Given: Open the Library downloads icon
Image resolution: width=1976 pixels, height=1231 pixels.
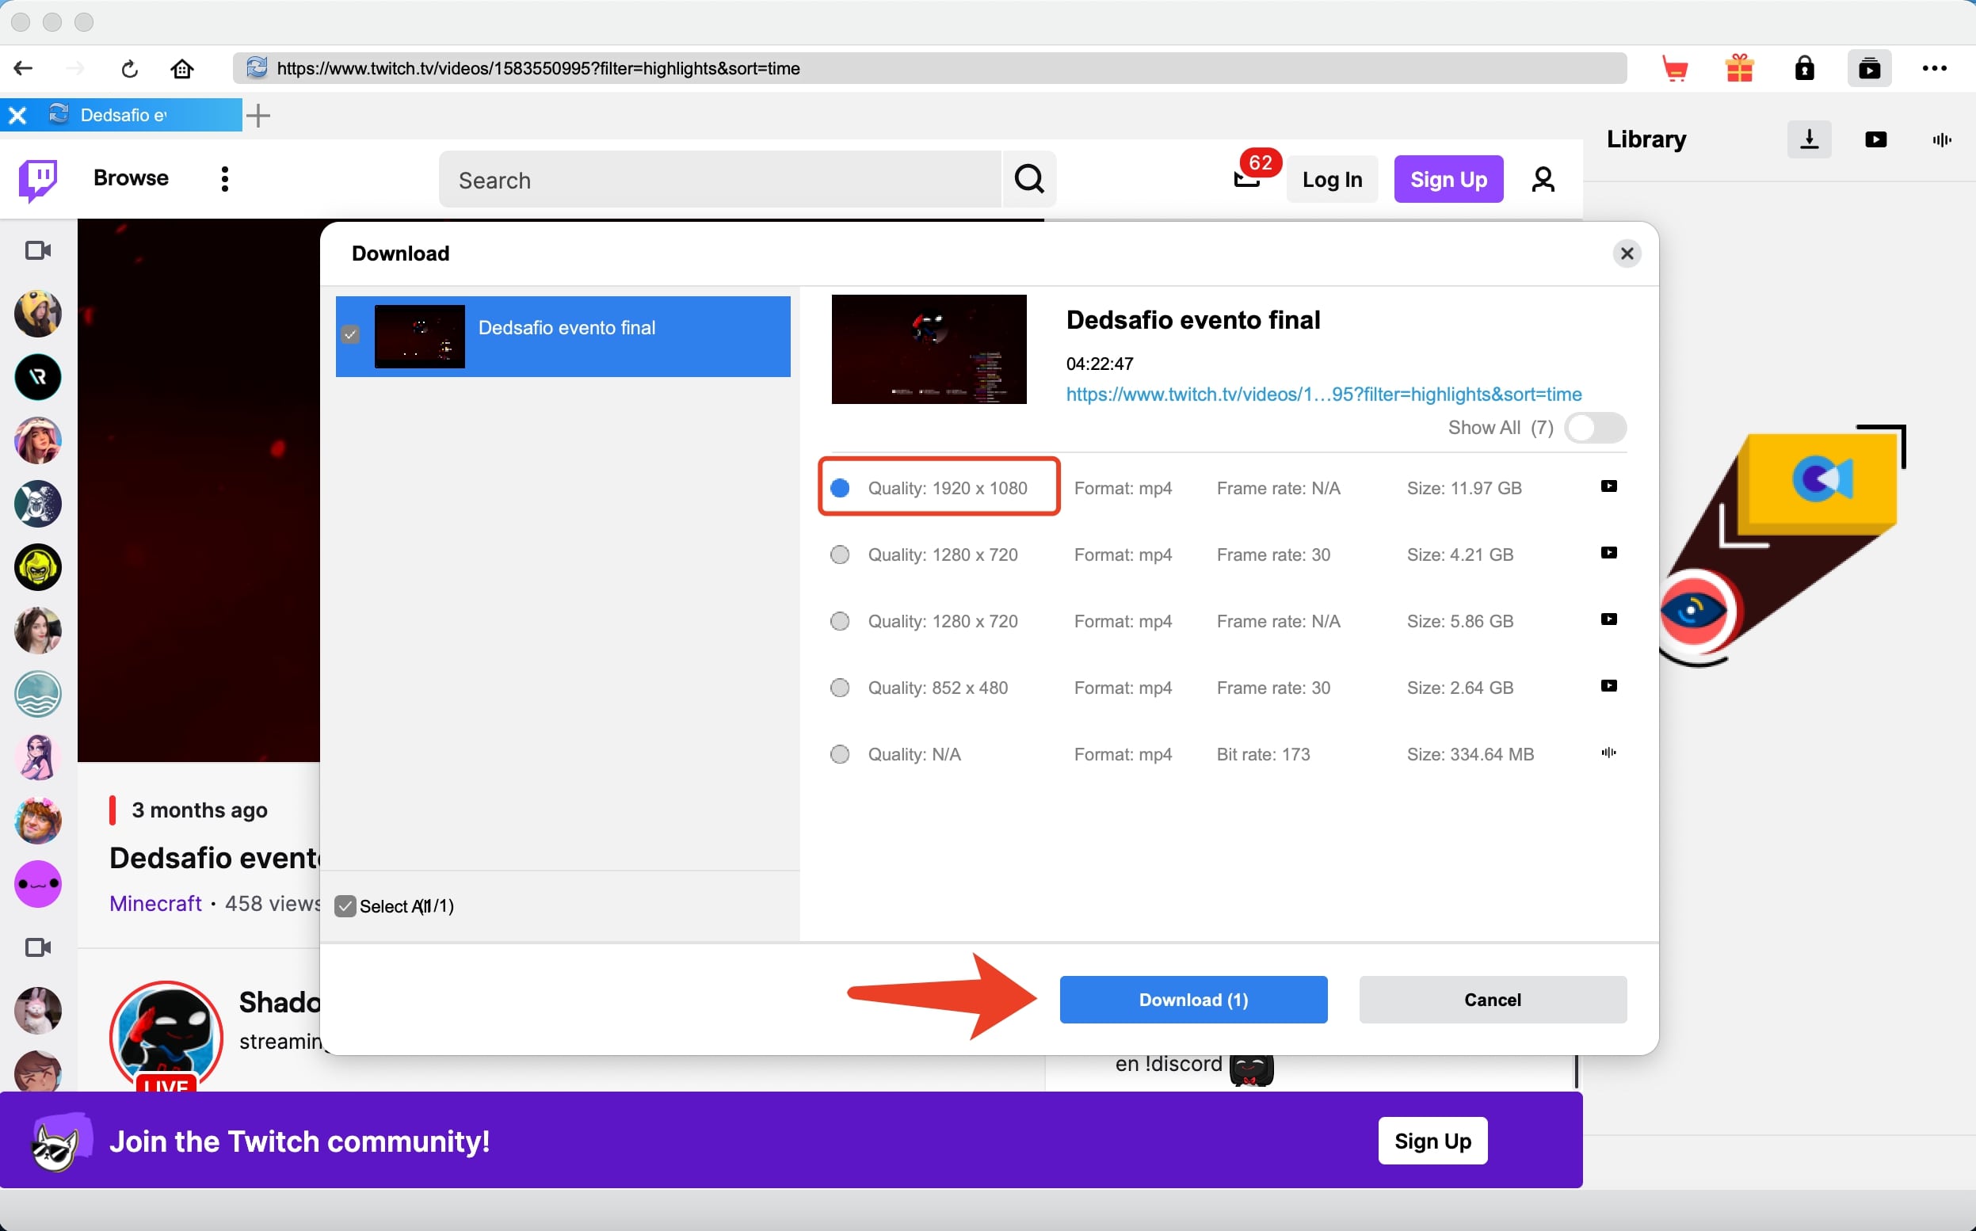Looking at the screenshot, I should pos(1808,140).
